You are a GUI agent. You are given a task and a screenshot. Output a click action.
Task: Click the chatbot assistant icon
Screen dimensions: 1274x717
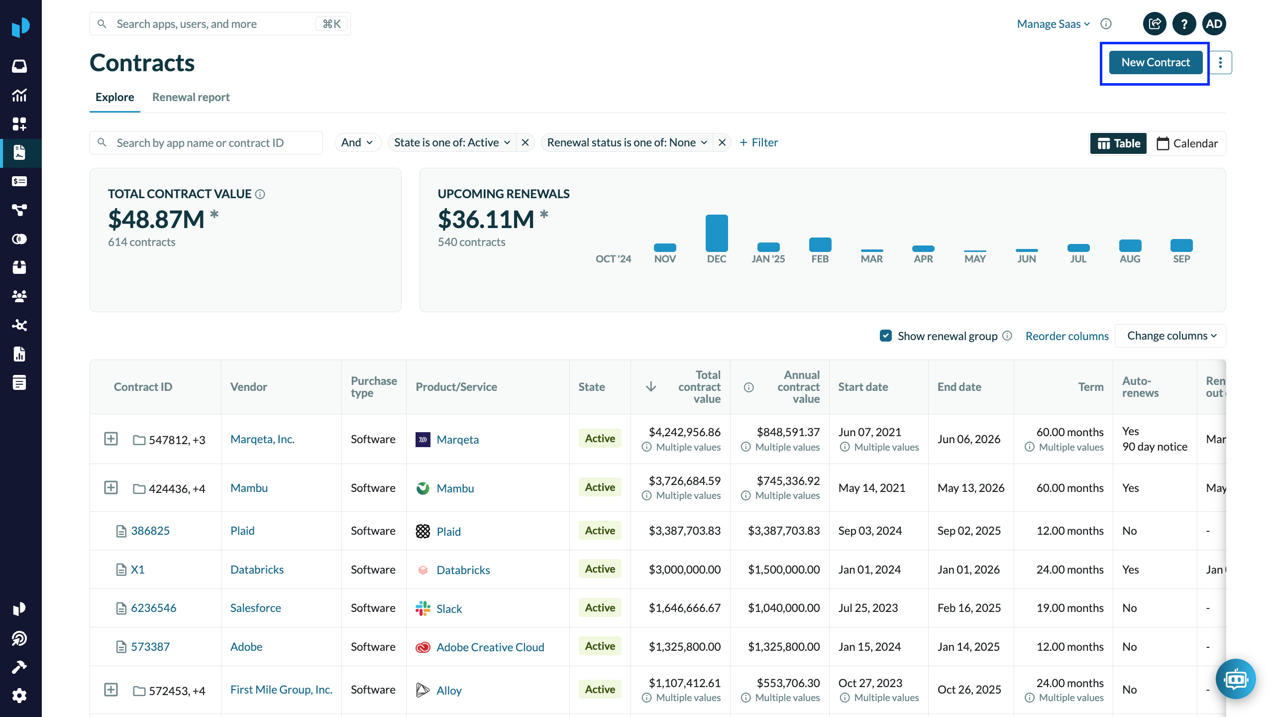(x=1235, y=679)
